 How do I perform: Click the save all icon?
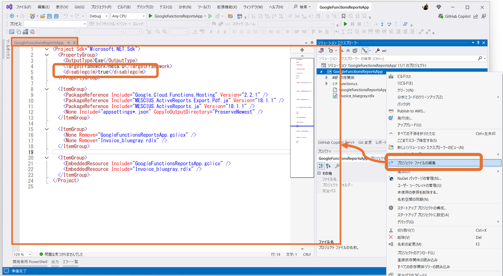click(x=56, y=16)
